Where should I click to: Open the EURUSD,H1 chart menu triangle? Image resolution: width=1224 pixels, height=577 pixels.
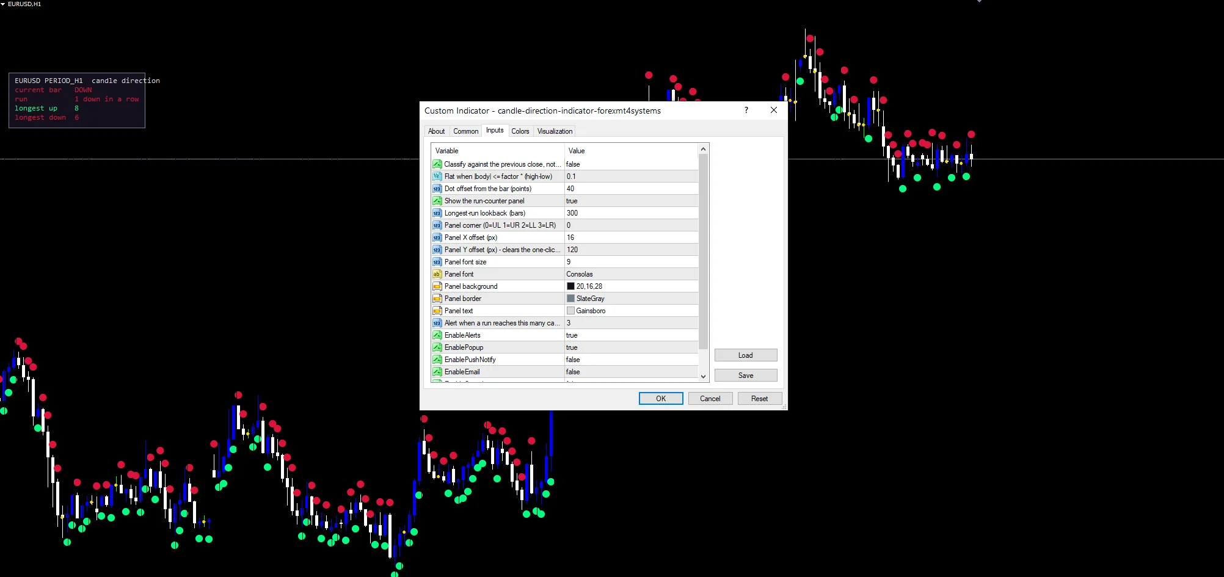3,4
